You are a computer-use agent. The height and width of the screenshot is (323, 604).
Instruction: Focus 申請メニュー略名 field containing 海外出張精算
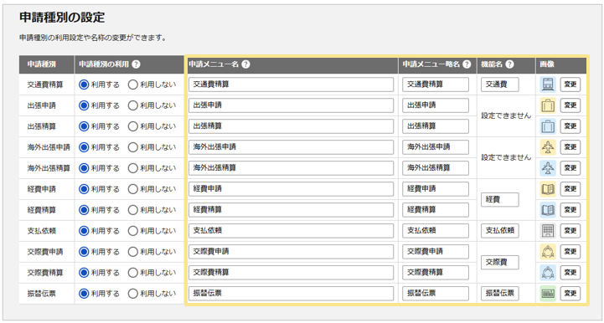(436, 168)
